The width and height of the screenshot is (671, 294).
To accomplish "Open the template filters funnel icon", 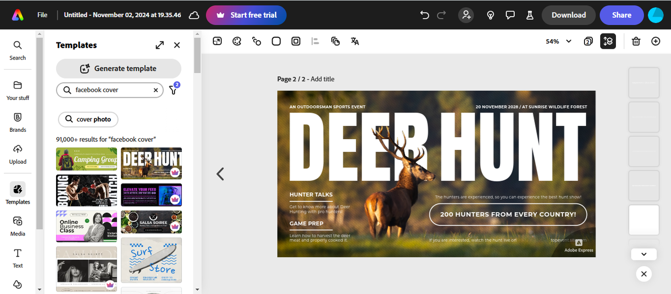I will 174,89.
